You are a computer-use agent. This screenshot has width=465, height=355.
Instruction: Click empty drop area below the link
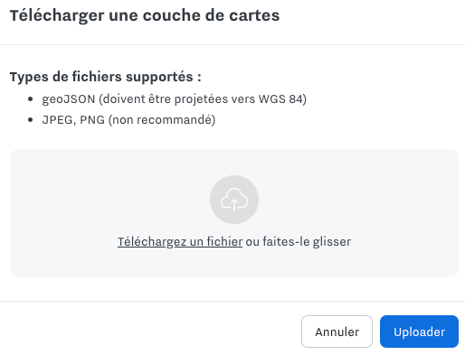pyautogui.click(x=234, y=264)
